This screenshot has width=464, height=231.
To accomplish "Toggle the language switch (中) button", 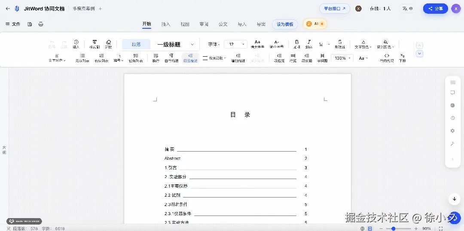I will pyautogui.click(x=408, y=9).
